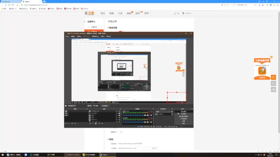Pop out the Audio Mixer dock via its header icon
Image resolution: width=280 pixels, height=157 pixels.
pos(153,109)
